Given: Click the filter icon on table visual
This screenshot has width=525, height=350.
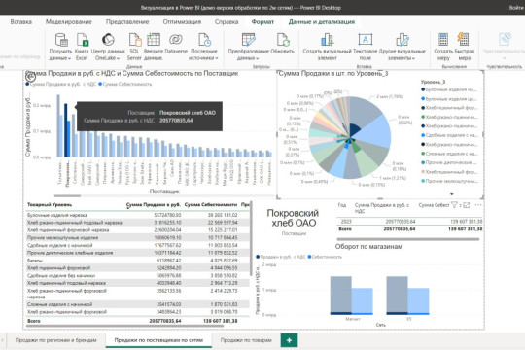Looking at the screenshot, I should [x=454, y=205].
